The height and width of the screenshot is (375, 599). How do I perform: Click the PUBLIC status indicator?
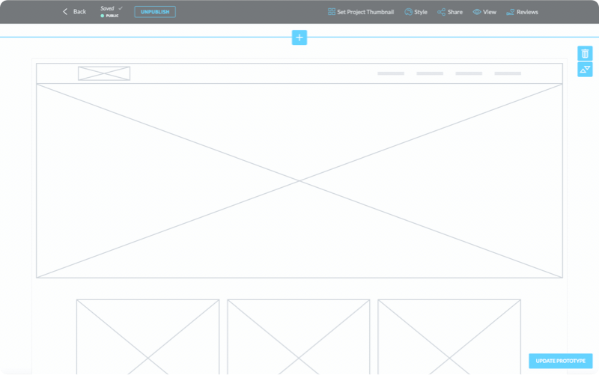point(109,16)
